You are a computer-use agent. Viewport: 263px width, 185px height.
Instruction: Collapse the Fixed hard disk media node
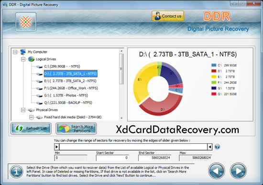[x=31, y=117]
